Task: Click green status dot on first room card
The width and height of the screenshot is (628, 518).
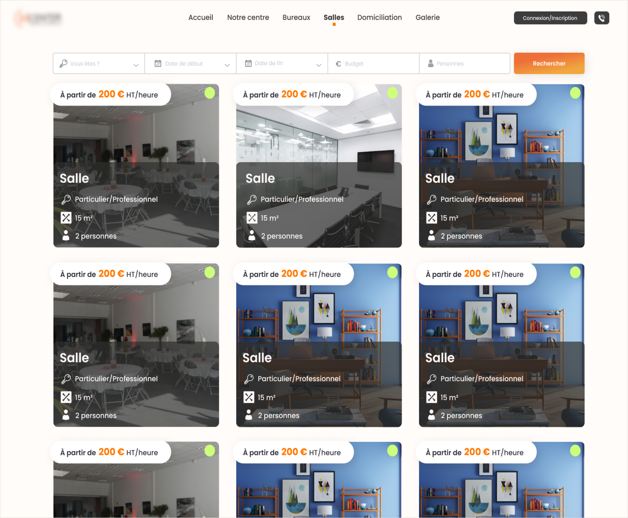Action: [210, 93]
